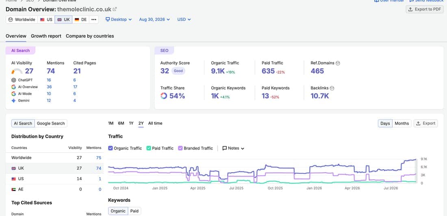Open the USD currency dropdown
Image resolution: width=447 pixels, height=216 pixels.
(184, 19)
